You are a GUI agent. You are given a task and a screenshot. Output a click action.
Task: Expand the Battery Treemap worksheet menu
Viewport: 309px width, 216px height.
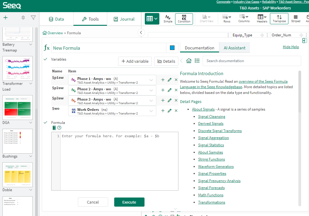pos(31,45)
